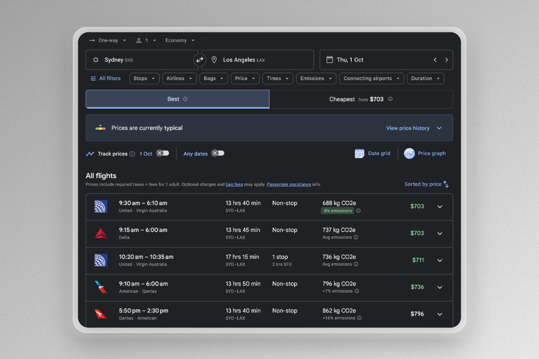Open the All filters panel
Image resolution: width=539 pixels, height=359 pixels.
[106, 79]
